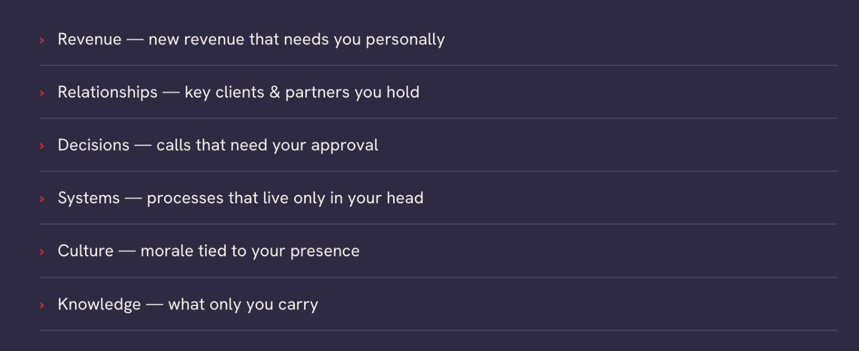The image size is (859, 351).
Task: Click the red chevron beside Relationships
Action: tap(42, 93)
